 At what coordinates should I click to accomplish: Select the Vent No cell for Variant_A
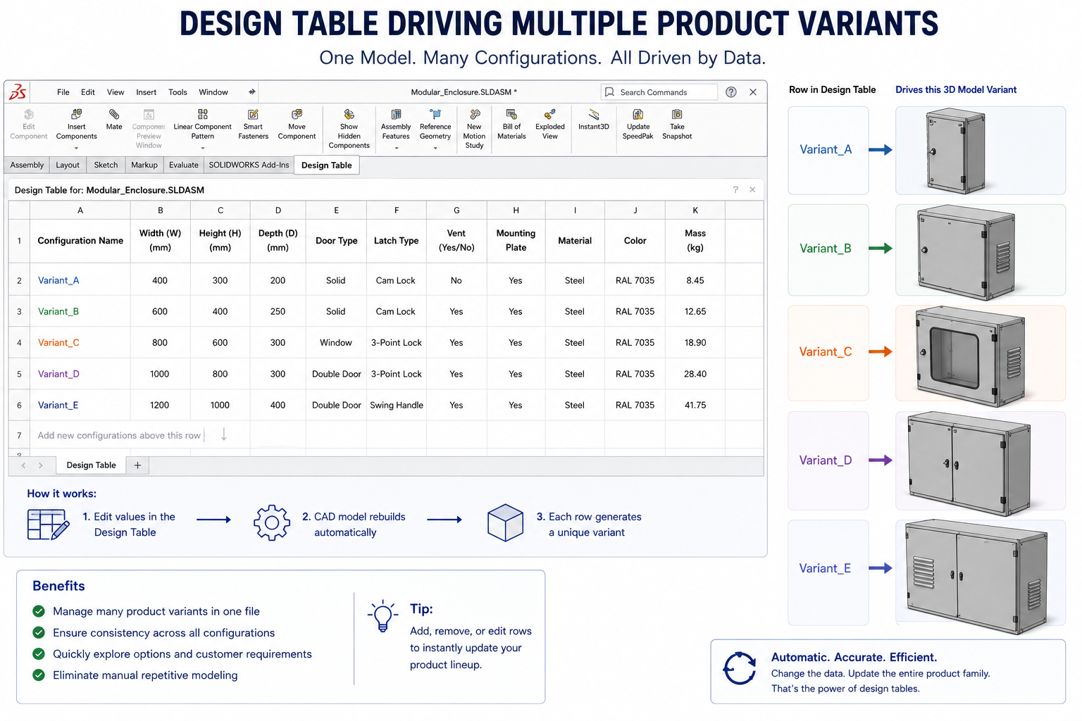(x=456, y=280)
